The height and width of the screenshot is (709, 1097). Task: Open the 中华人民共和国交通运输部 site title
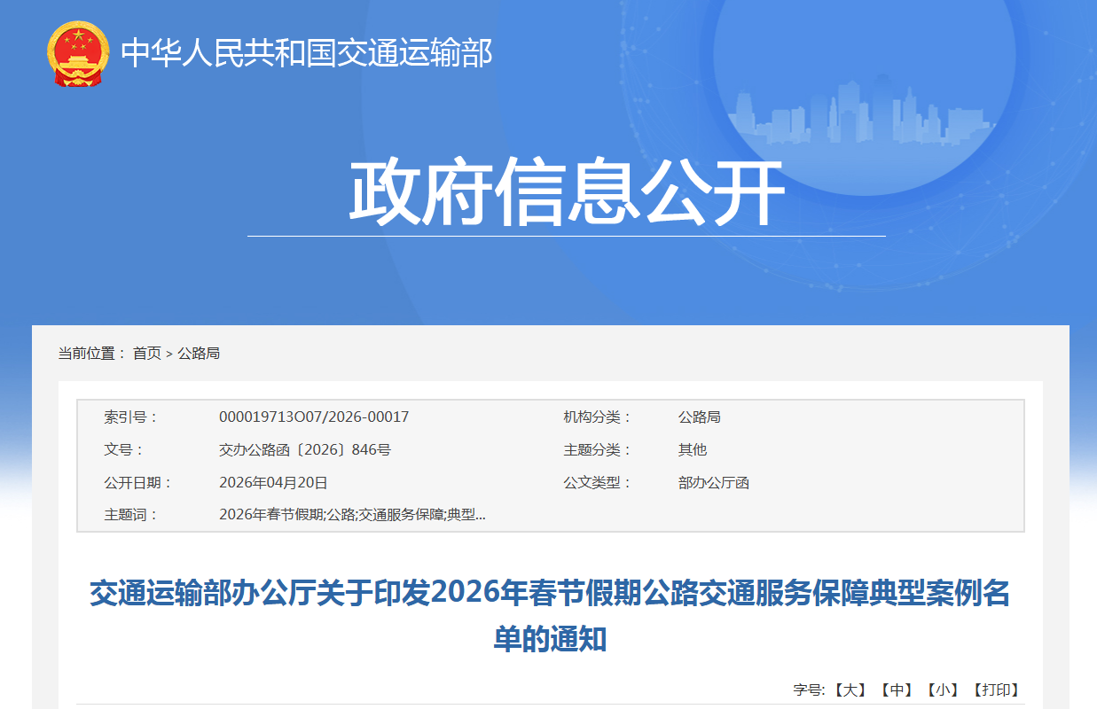306,54
